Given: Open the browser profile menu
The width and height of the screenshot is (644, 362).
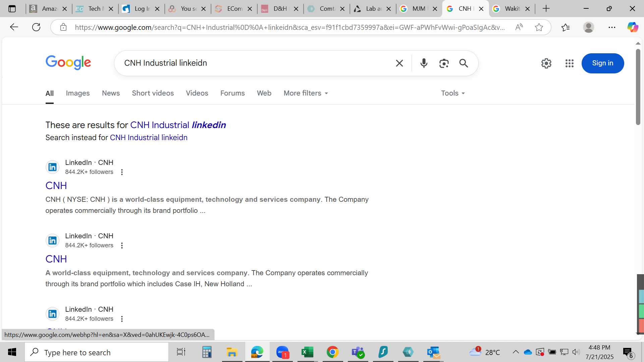Looking at the screenshot, I should tap(588, 27).
